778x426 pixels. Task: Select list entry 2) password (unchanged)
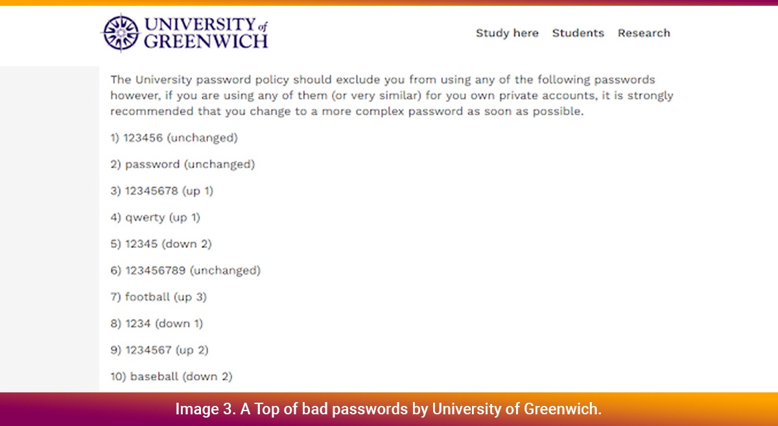[x=182, y=164]
